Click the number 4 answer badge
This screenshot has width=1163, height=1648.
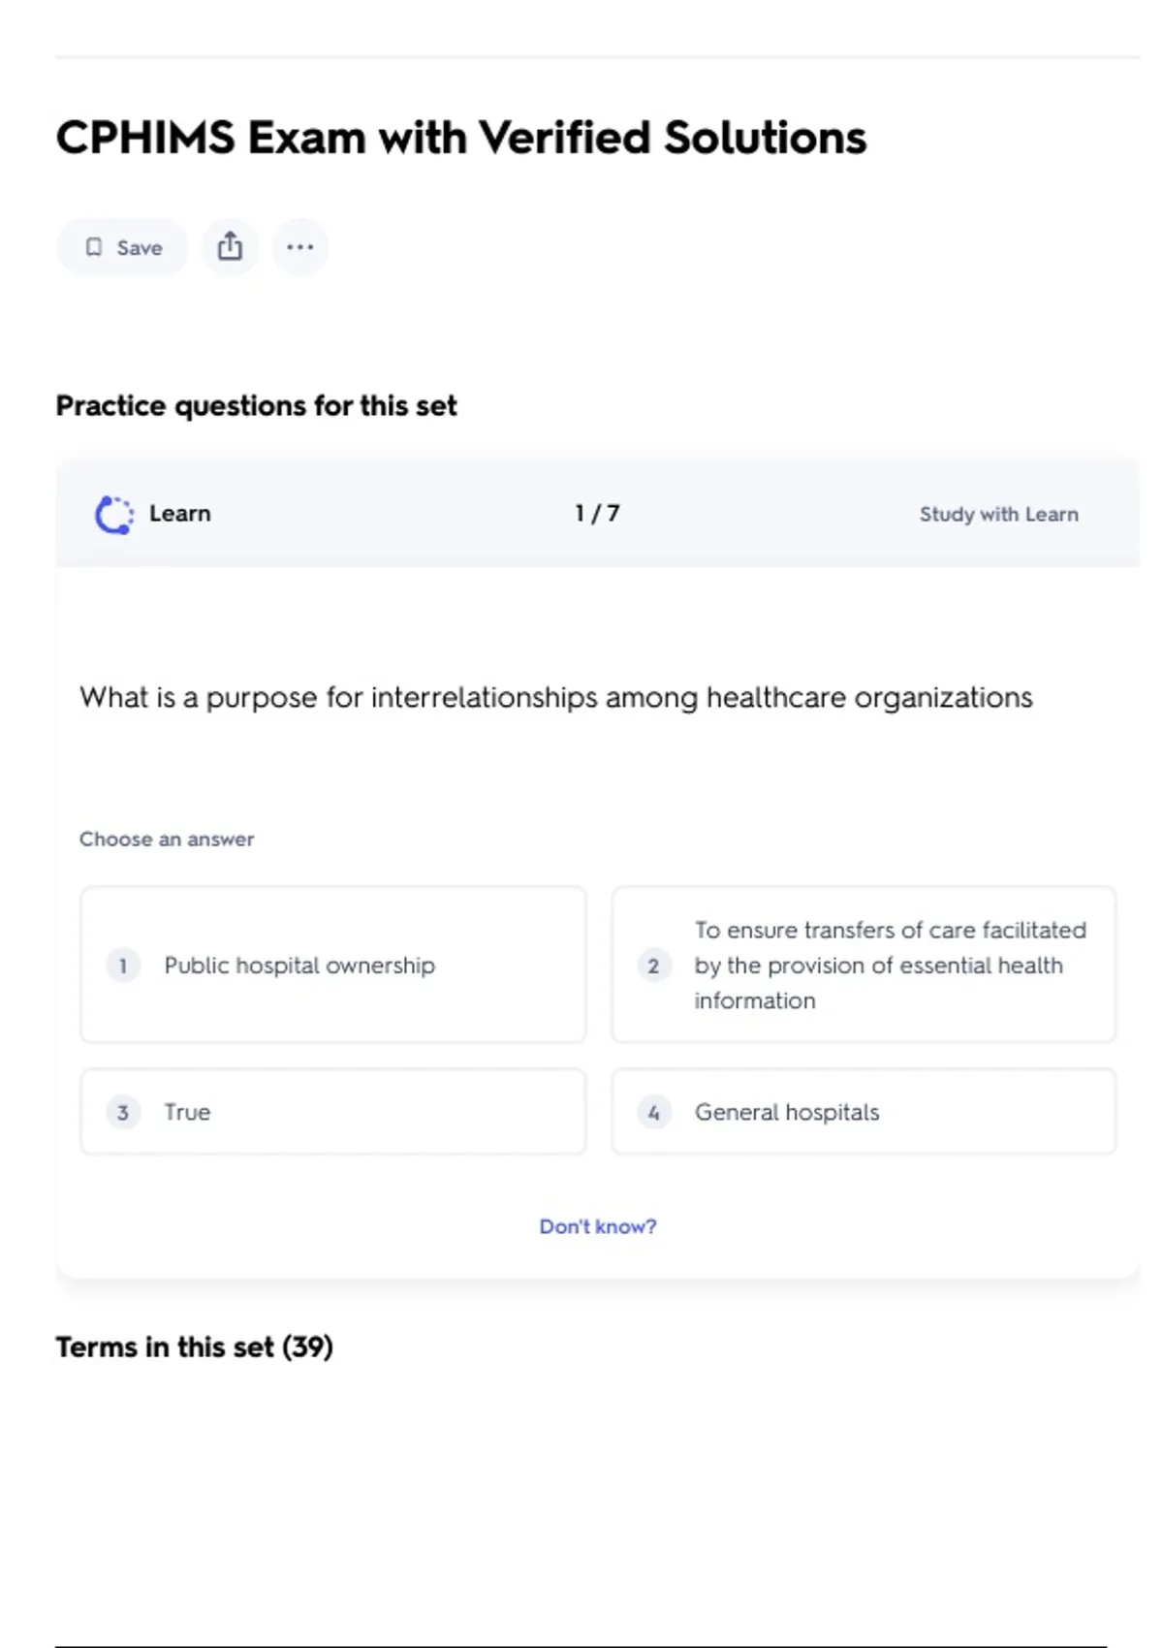[x=653, y=1112]
